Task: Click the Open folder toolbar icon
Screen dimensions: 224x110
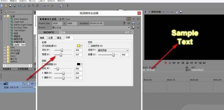Action: pos(6,6)
